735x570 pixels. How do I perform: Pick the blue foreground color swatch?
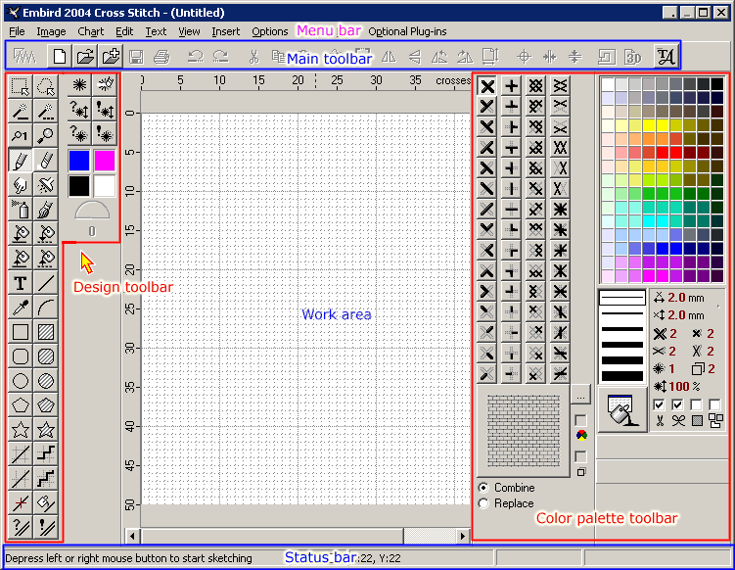[x=79, y=160]
